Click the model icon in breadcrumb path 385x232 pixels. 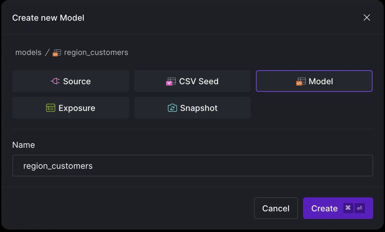pos(57,53)
